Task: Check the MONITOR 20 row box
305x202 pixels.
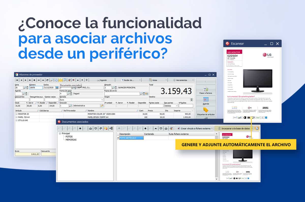Action: coord(17,114)
